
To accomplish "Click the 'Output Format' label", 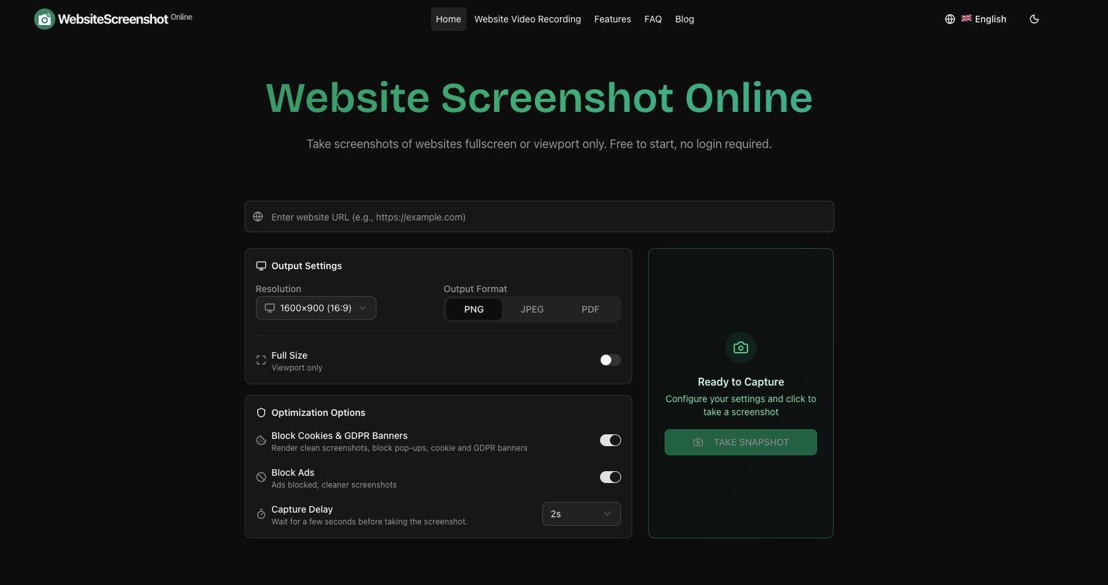I will coord(475,289).
